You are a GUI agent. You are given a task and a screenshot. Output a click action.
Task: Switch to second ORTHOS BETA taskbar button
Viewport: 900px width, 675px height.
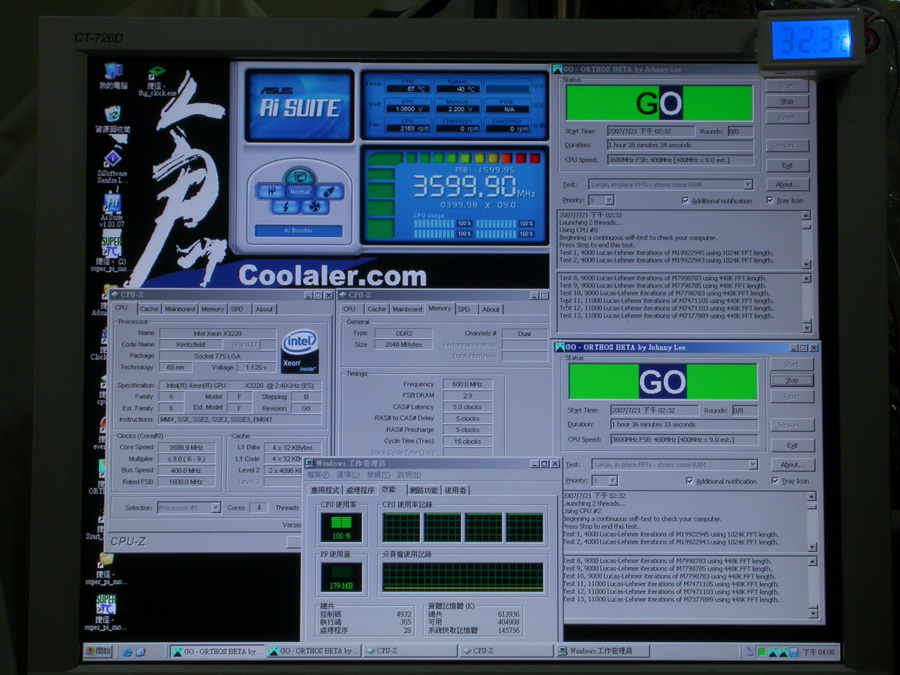coord(314,651)
